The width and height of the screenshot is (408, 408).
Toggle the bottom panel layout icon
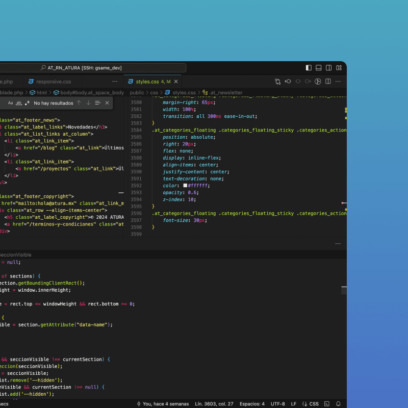[x=318, y=68]
